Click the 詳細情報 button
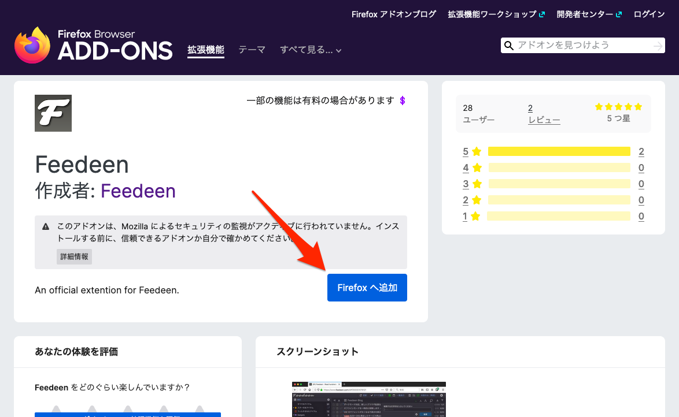This screenshot has width=679, height=417. 74,256
